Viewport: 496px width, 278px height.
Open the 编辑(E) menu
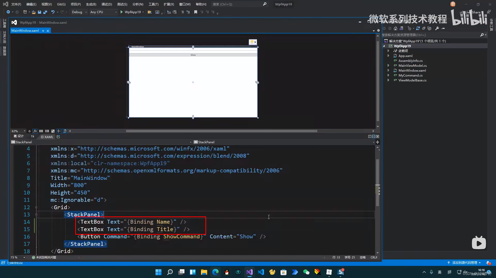(31, 4)
